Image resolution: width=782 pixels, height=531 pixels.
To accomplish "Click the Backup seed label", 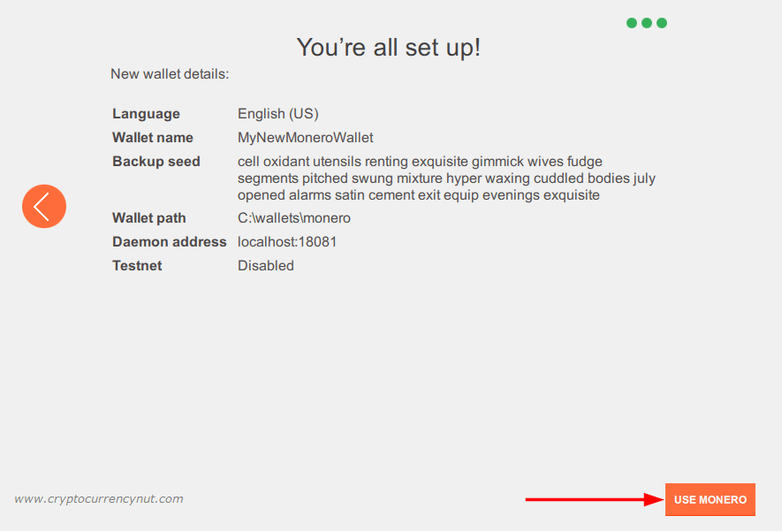I will coord(156,162).
